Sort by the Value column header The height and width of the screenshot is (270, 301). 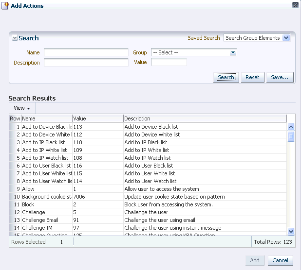98,118
